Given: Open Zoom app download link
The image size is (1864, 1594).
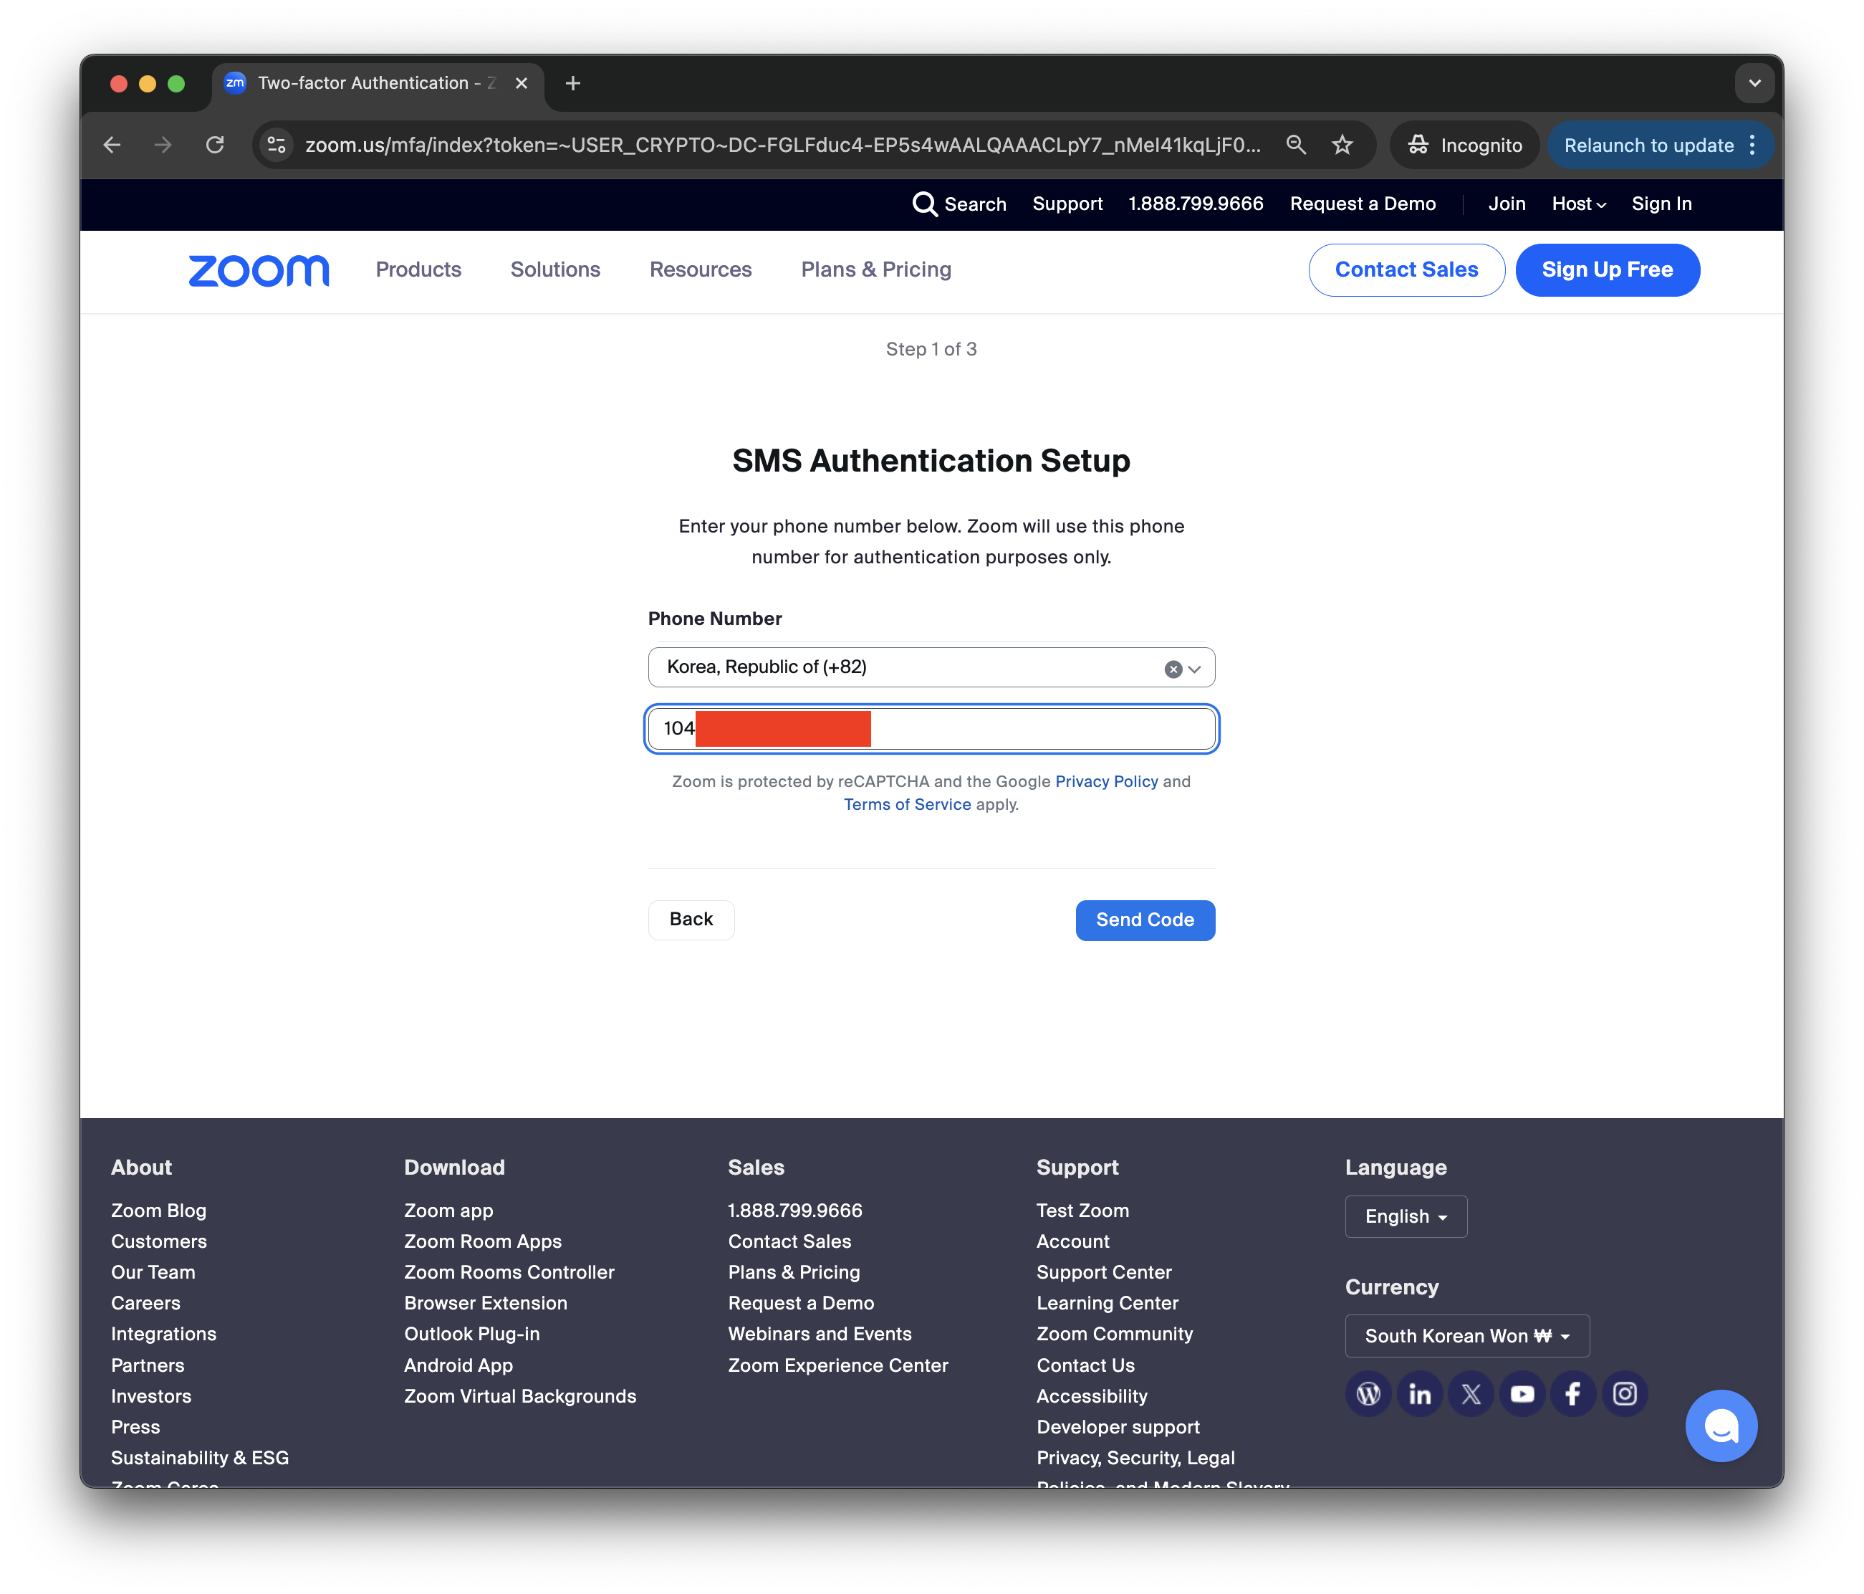Looking at the screenshot, I should (448, 1210).
